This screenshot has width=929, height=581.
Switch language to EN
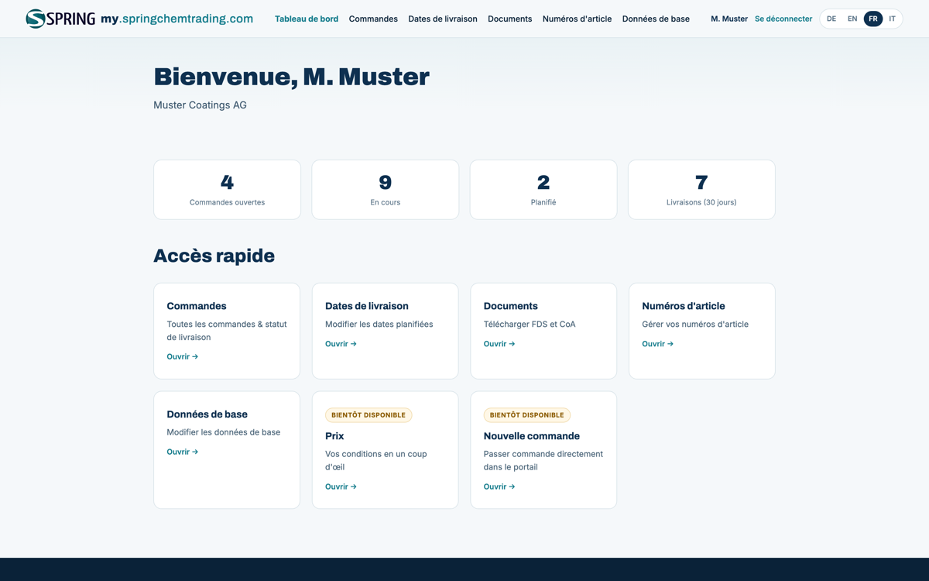click(x=852, y=19)
